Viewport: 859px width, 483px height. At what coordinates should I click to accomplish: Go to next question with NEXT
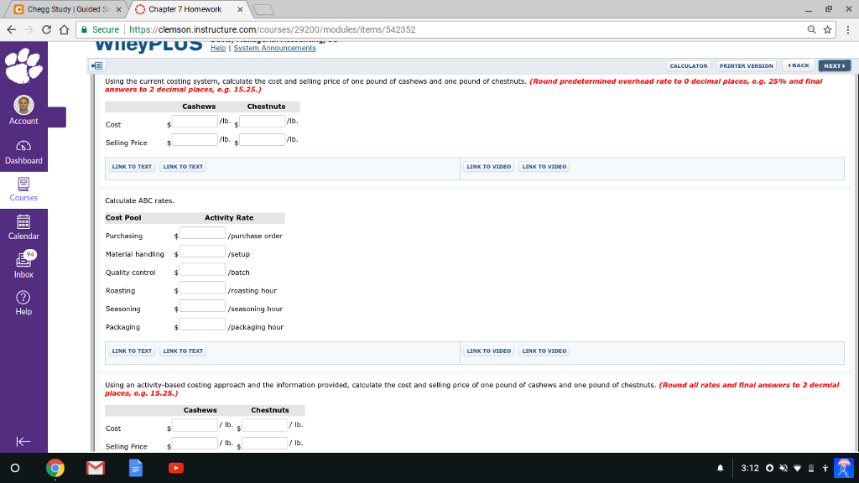pyautogui.click(x=835, y=65)
